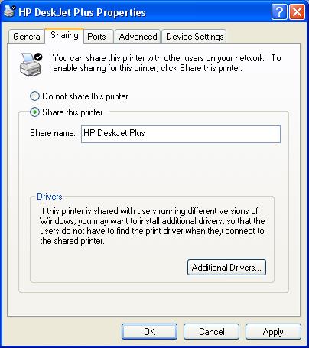Click the black checkmark badge on printer
This screenshot has height=348, width=309.
coord(38,57)
